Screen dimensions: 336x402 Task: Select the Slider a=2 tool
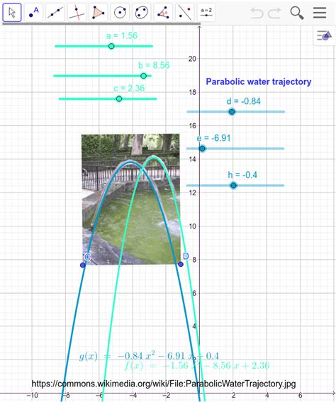pos(206,12)
